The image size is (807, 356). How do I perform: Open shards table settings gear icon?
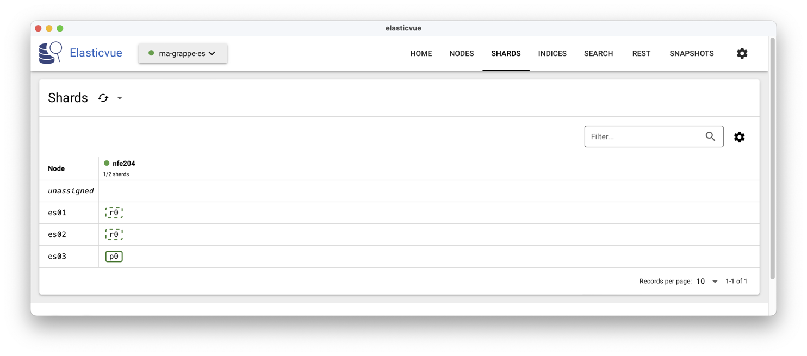coord(739,137)
